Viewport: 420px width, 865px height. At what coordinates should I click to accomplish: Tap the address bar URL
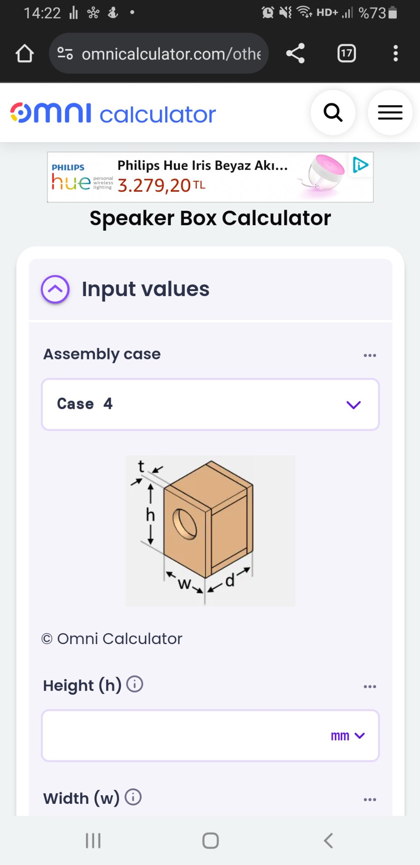(x=171, y=54)
